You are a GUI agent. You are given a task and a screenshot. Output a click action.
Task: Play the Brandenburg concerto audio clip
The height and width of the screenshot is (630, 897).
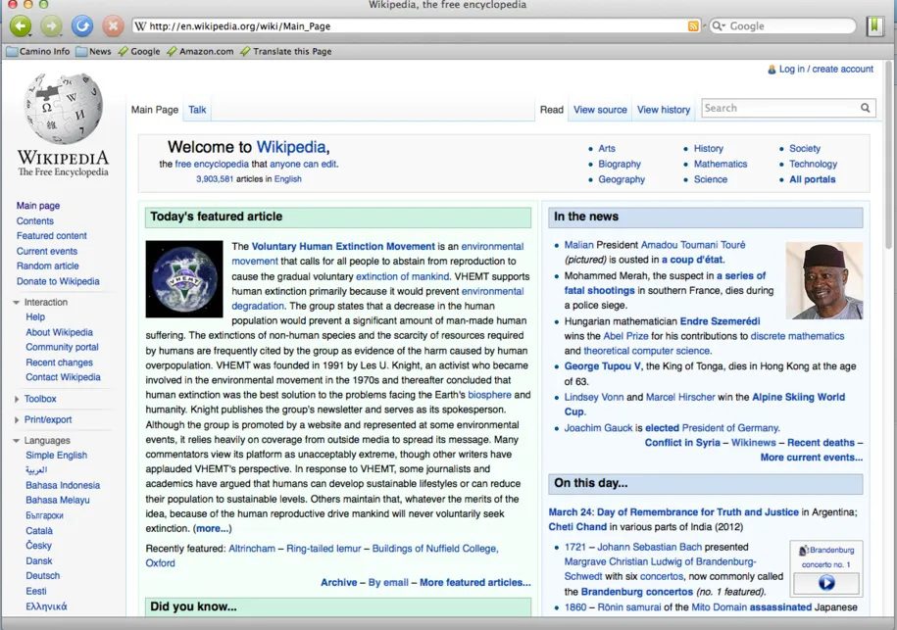826,583
